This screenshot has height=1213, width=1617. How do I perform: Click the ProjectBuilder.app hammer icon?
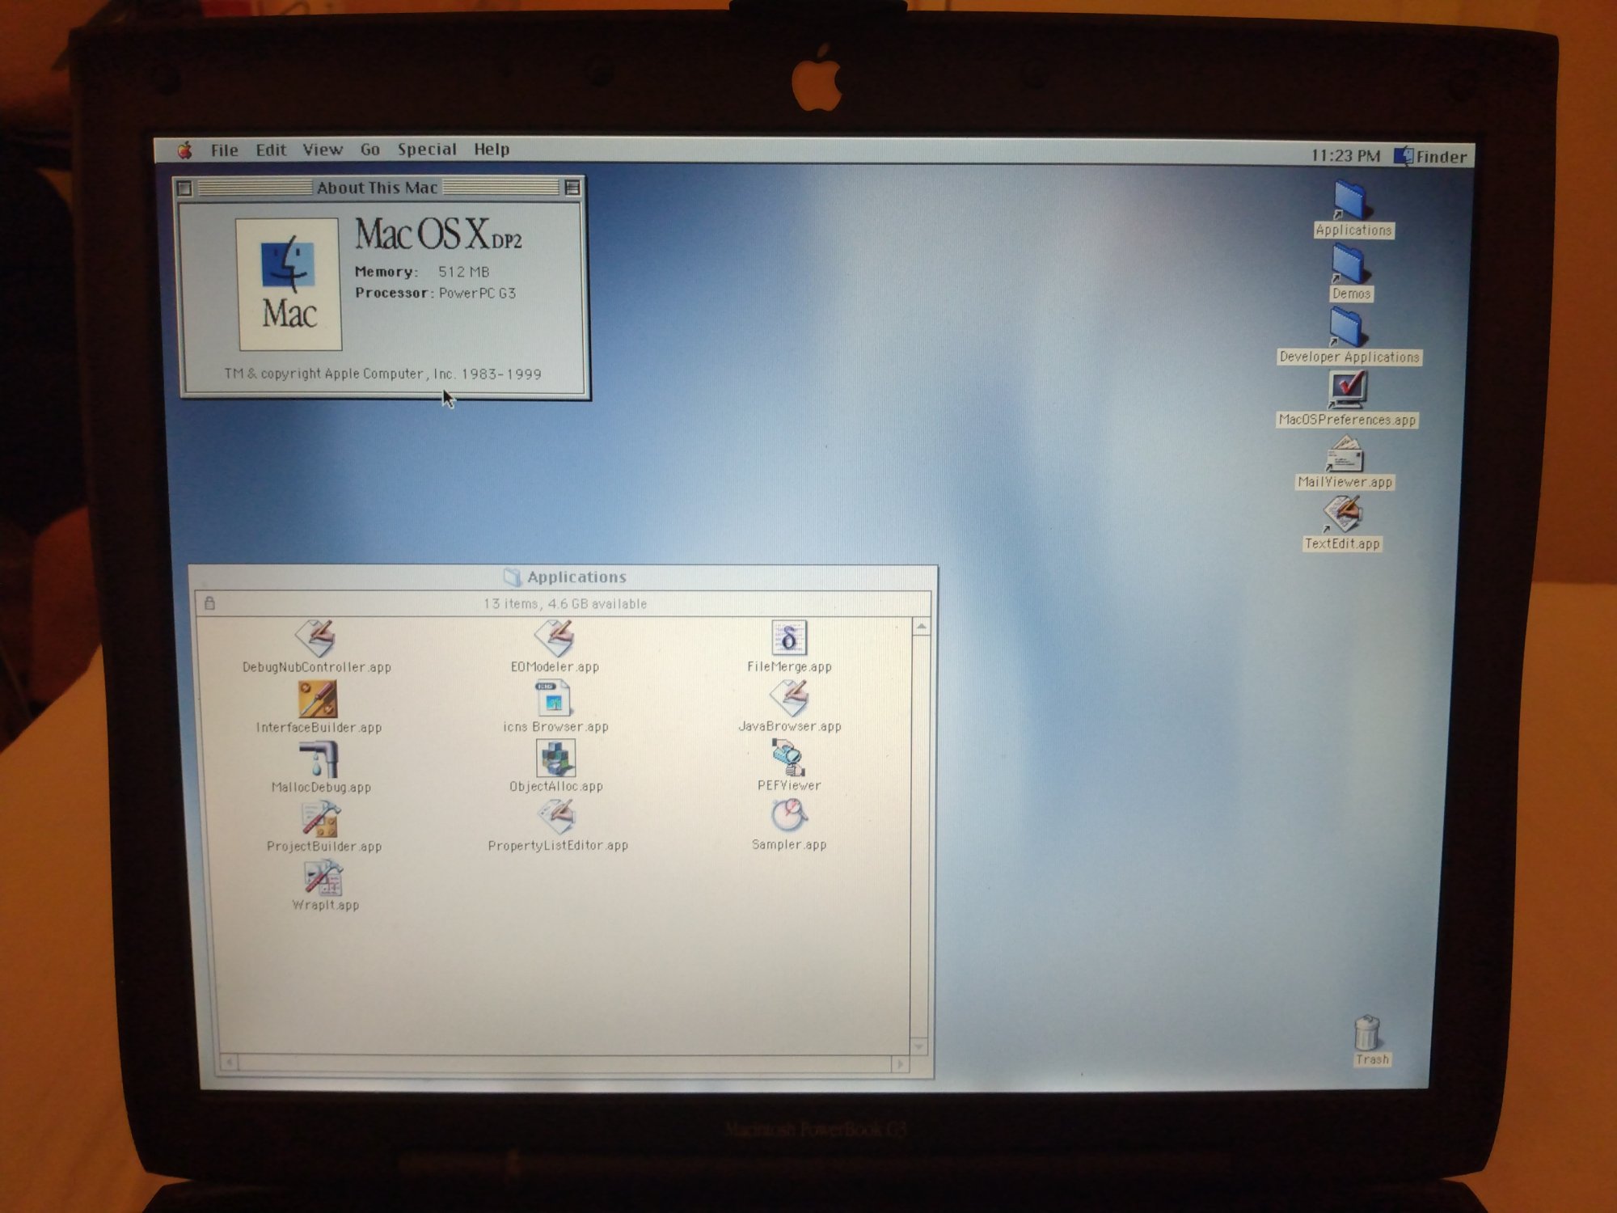point(322,818)
